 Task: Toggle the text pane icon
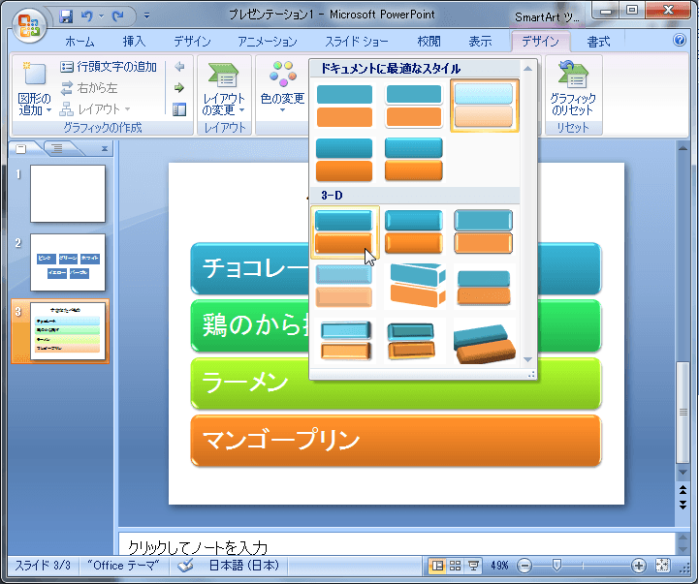click(179, 109)
